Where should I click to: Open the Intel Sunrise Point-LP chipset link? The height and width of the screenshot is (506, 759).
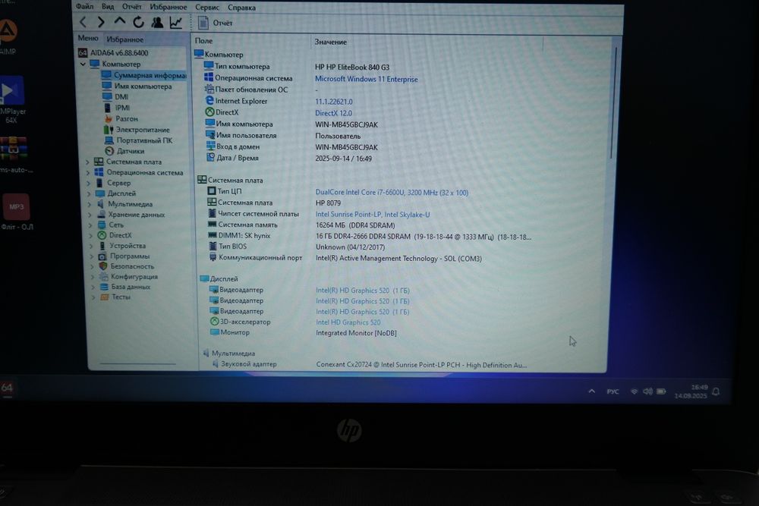click(372, 214)
